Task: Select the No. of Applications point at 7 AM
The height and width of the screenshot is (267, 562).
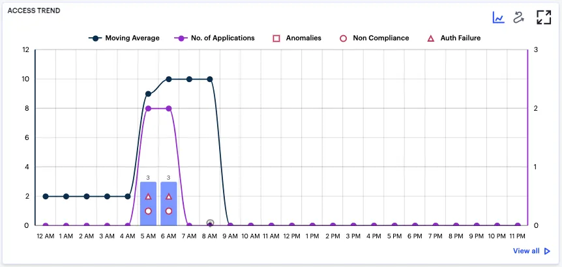Action: (189, 225)
